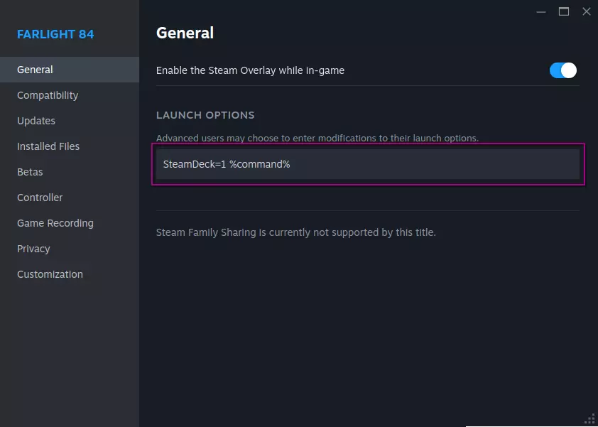Click the FARLIGHT 84 game title
Screen dimensions: 598x427
pyautogui.click(x=55, y=34)
